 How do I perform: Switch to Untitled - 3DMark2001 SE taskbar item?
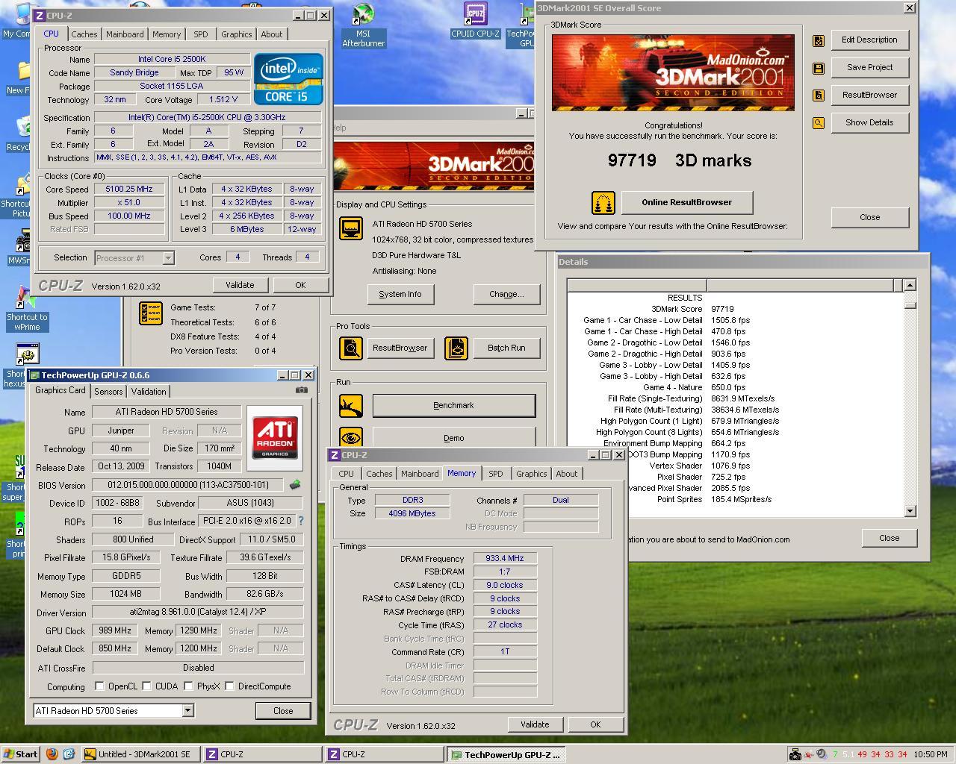(x=139, y=754)
